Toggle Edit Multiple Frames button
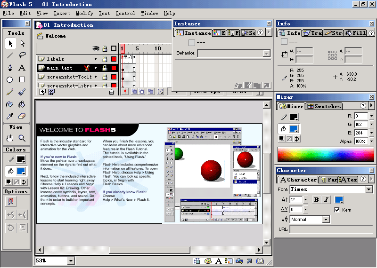377x268 pixels. pos(151,91)
